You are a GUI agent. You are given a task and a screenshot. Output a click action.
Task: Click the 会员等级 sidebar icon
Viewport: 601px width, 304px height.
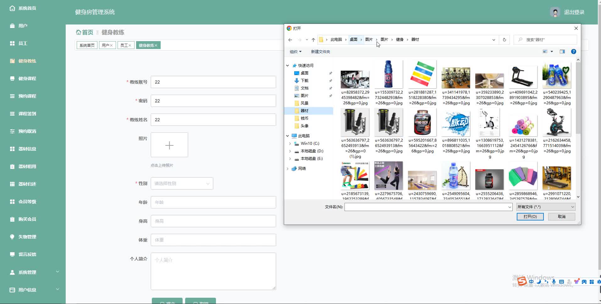(x=12, y=202)
